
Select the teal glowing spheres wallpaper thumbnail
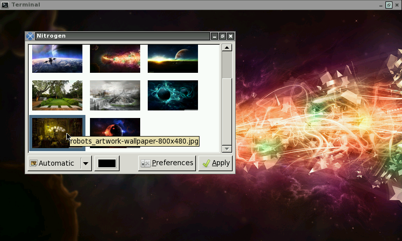173,95
